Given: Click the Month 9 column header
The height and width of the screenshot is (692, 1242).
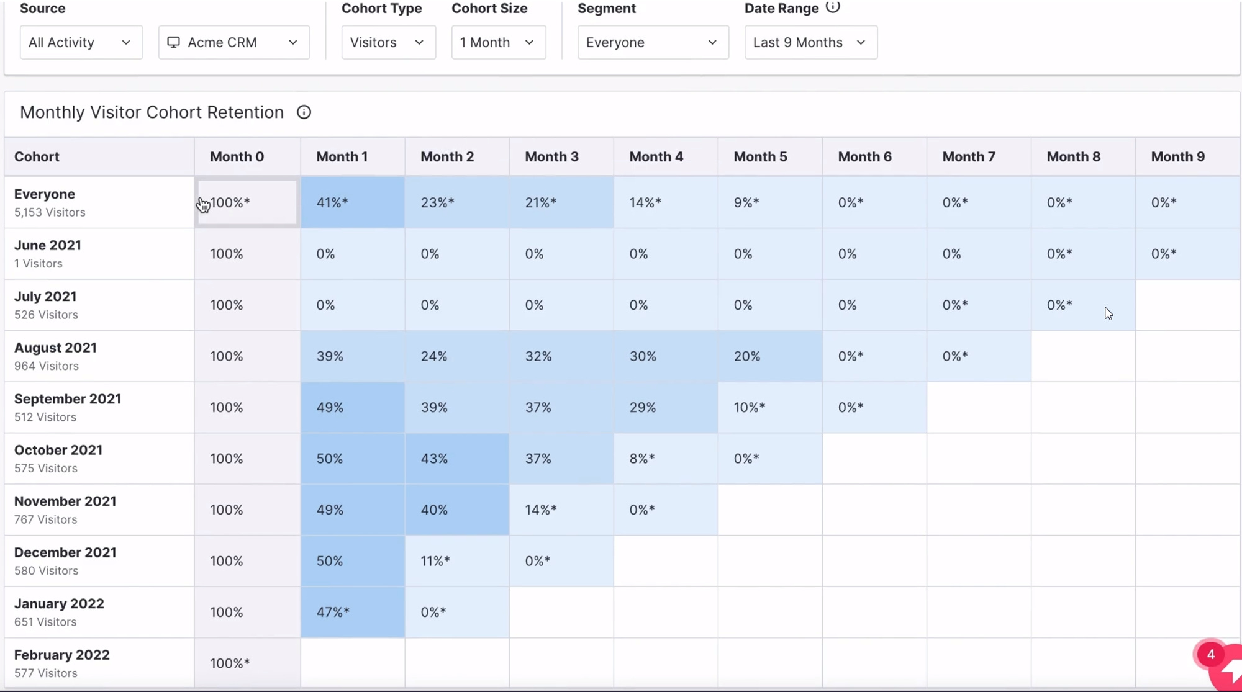Looking at the screenshot, I should pyautogui.click(x=1177, y=156).
